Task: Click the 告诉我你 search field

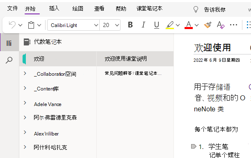Action: [x=214, y=9]
